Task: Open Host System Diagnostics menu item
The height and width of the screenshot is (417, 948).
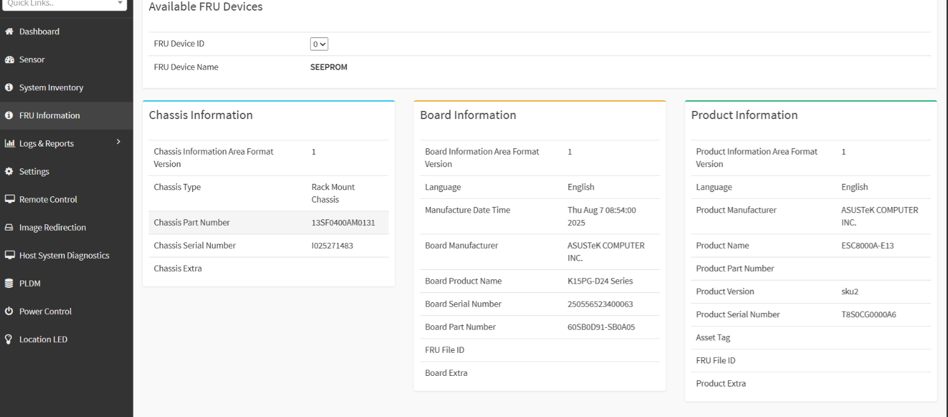Action: click(64, 256)
